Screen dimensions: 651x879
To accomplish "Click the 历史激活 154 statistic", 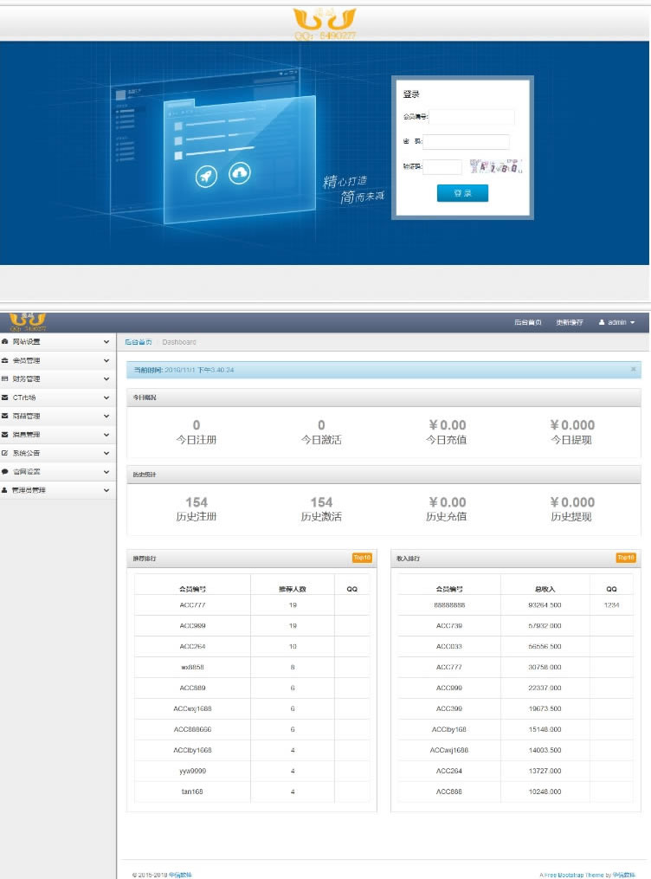I will coord(321,509).
